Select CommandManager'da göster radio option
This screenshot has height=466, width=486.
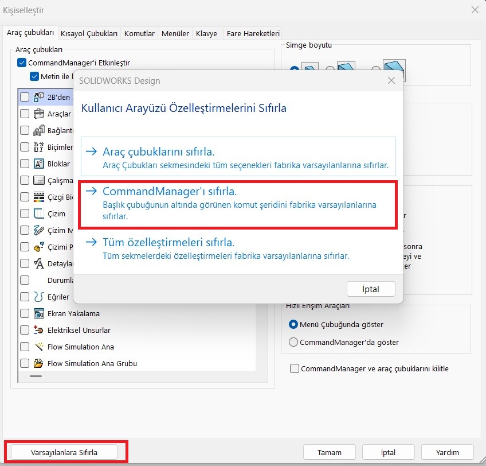294,342
